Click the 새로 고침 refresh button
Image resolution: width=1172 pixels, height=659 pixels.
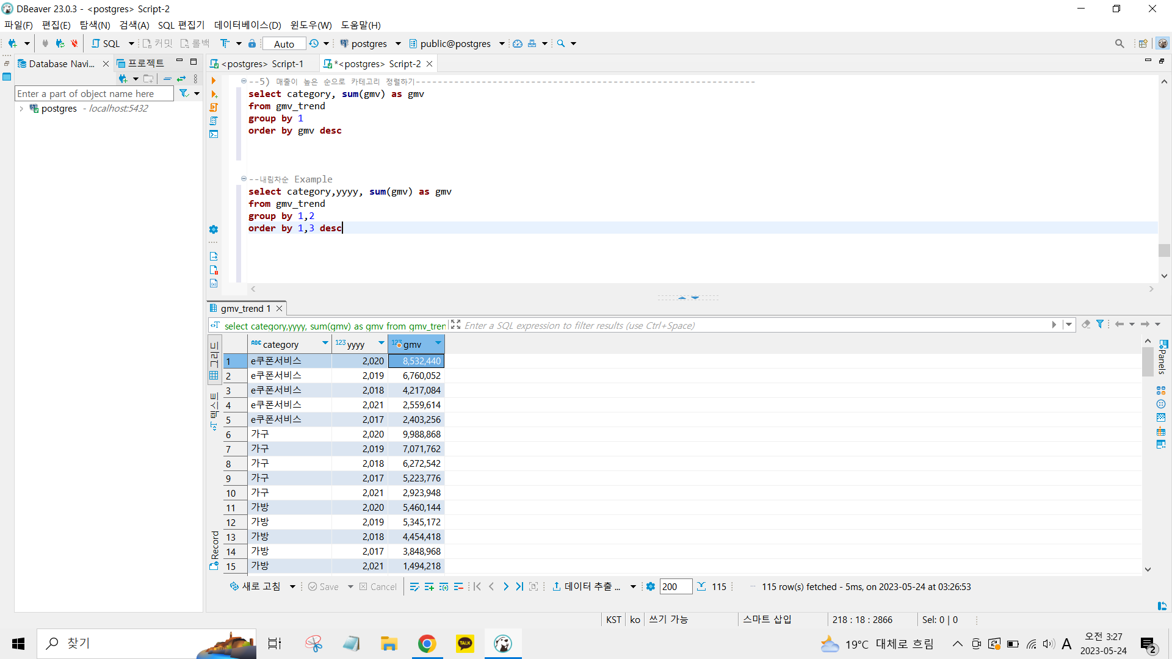[256, 586]
